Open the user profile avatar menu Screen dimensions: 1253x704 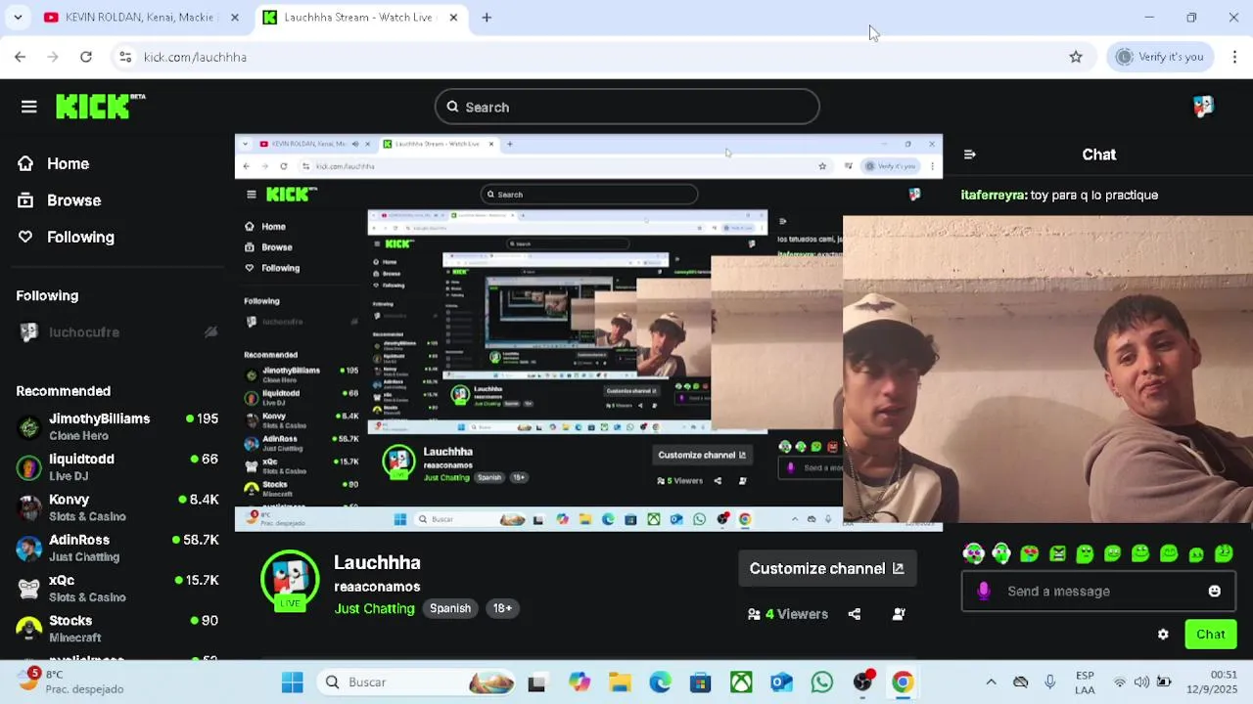point(1203,107)
